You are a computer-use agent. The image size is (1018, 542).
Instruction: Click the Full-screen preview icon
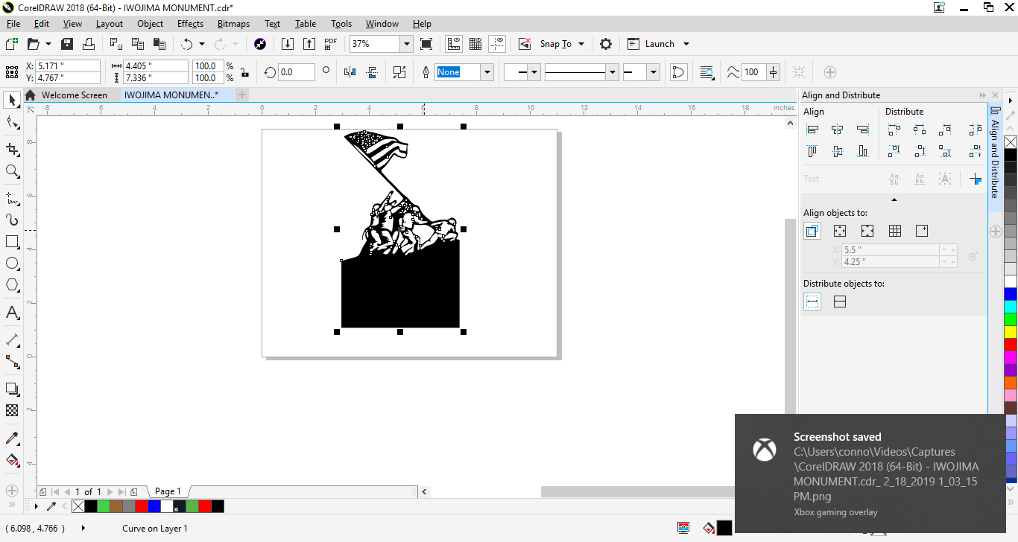pos(426,44)
